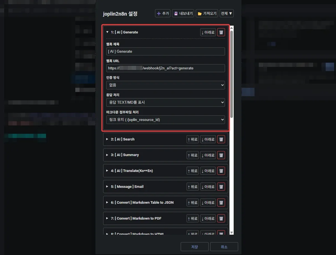Move [ AI ] Generate down with 아래로

[x=208, y=32]
